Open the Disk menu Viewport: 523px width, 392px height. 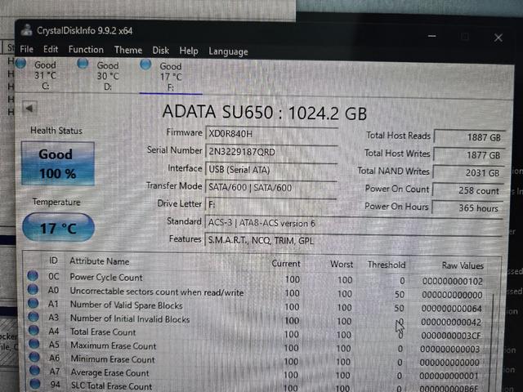161,51
